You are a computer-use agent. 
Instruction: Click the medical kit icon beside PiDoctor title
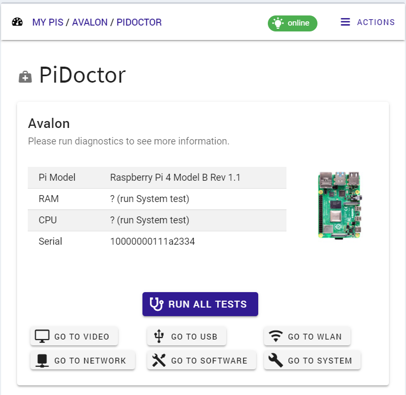click(25, 77)
